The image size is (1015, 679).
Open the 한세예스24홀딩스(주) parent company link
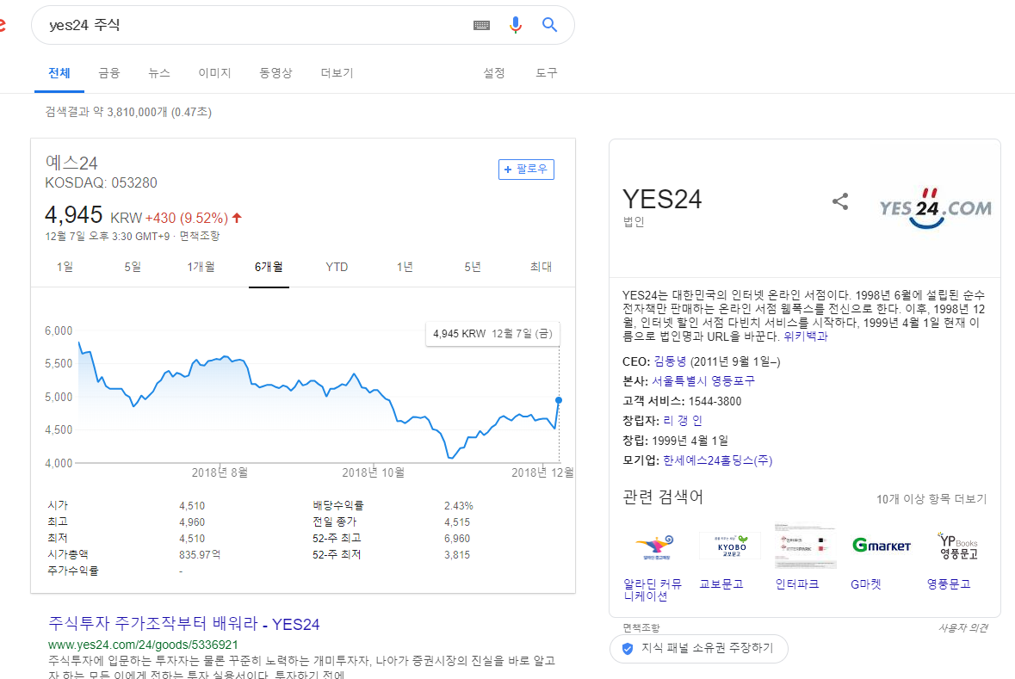718,460
